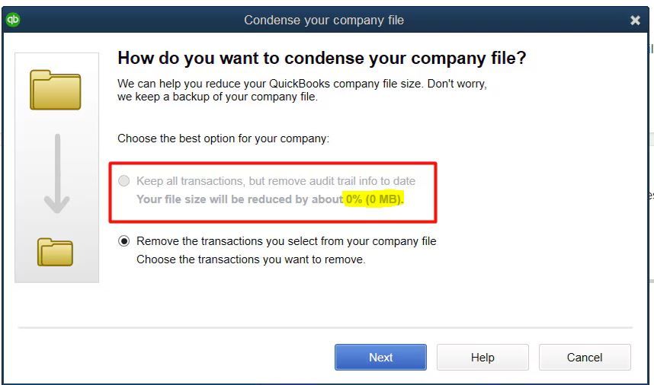654x385 pixels.
Task: Select the Remove the transactions radio button
Action: (123, 241)
